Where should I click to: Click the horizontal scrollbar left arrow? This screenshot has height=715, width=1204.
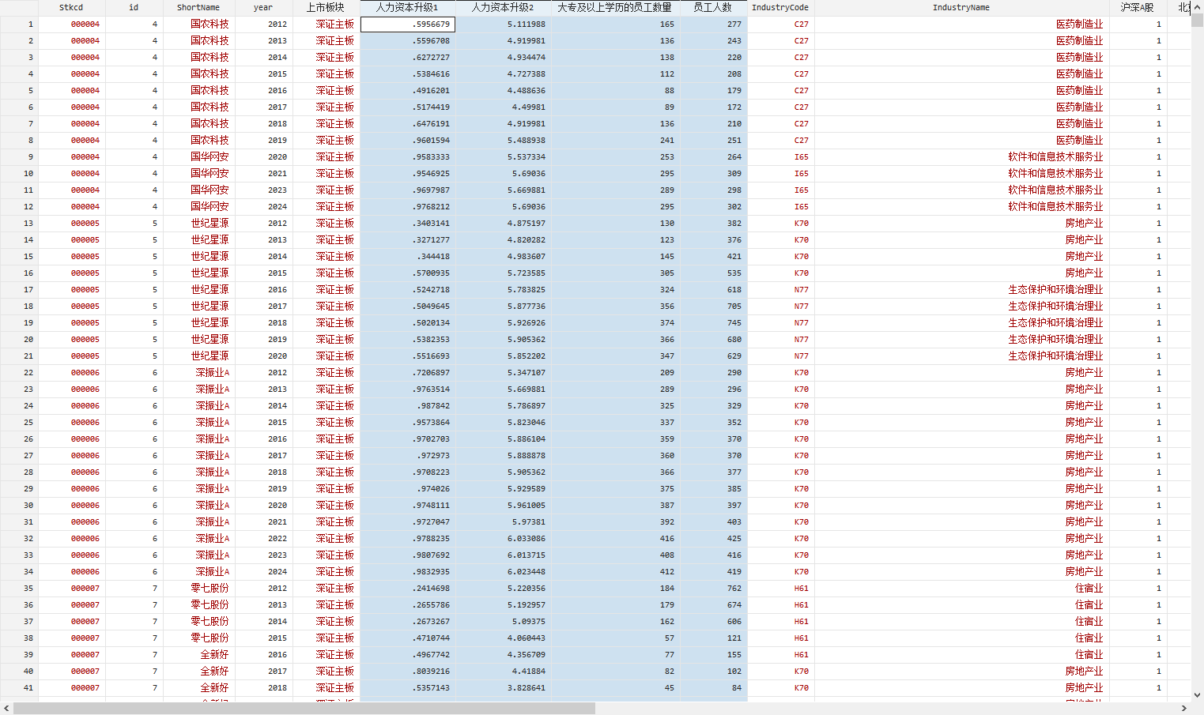coord(6,709)
